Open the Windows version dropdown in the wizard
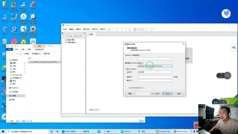The image size is (238, 134). (x=155, y=66)
